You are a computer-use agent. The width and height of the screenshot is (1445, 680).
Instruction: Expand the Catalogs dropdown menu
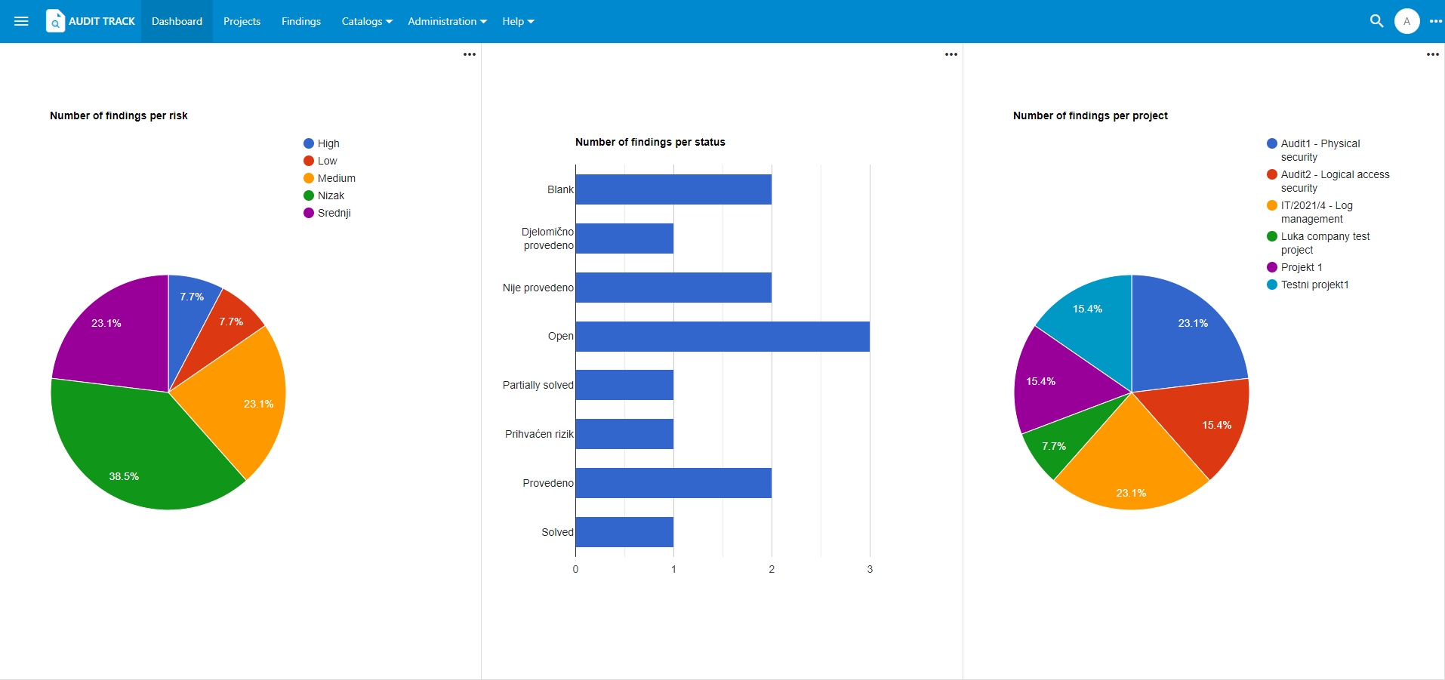367,21
